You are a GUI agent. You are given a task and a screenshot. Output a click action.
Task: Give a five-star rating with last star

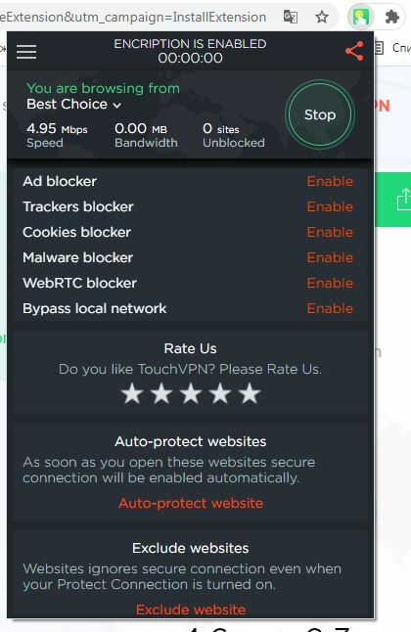coord(250,393)
